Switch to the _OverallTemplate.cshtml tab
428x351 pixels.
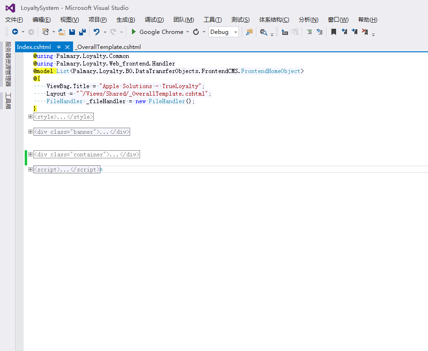108,47
